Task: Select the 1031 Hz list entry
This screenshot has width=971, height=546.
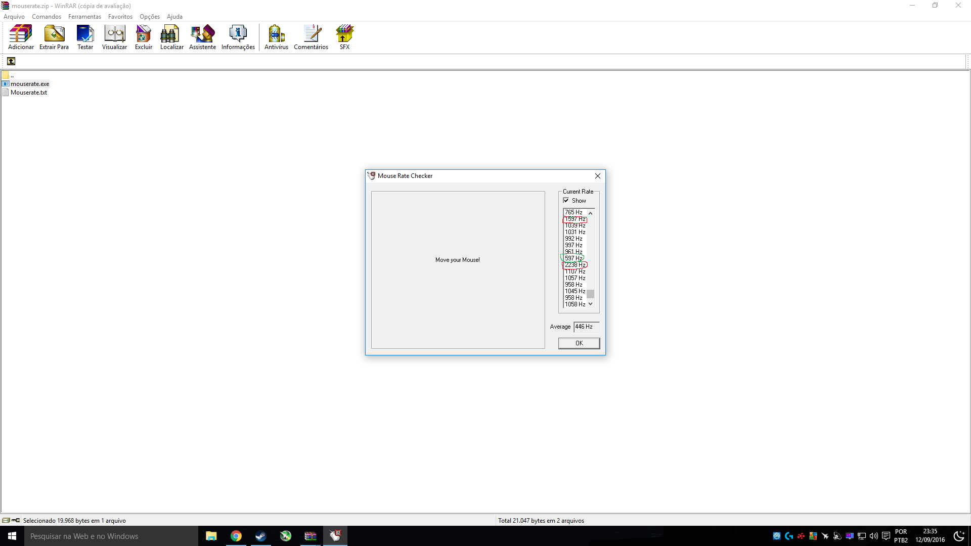Action: (575, 232)
